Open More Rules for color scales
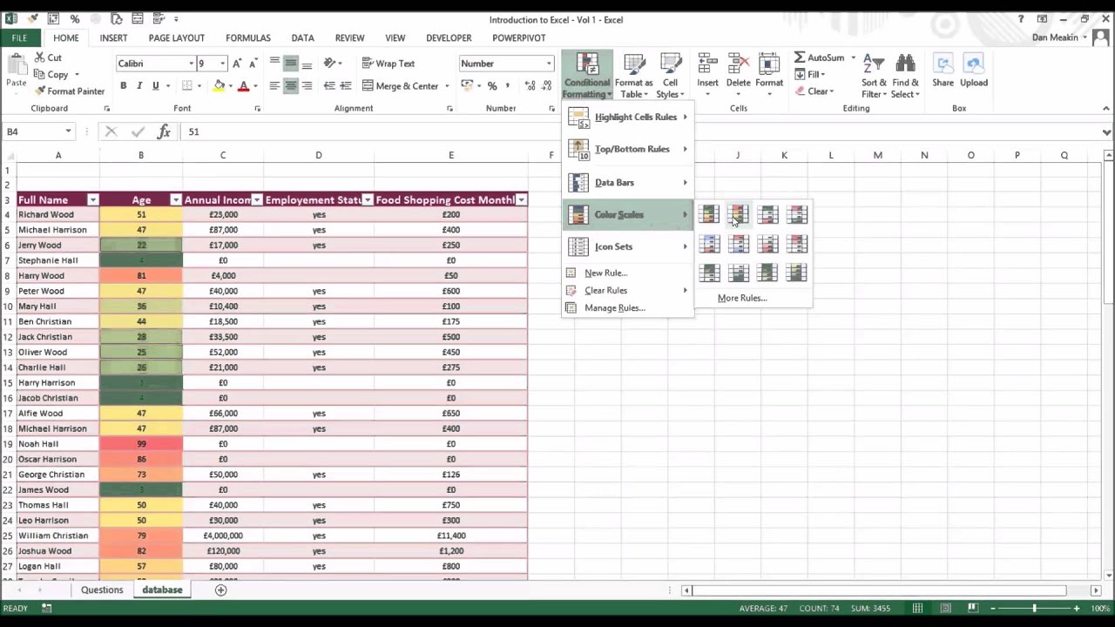 pos(742,298)
